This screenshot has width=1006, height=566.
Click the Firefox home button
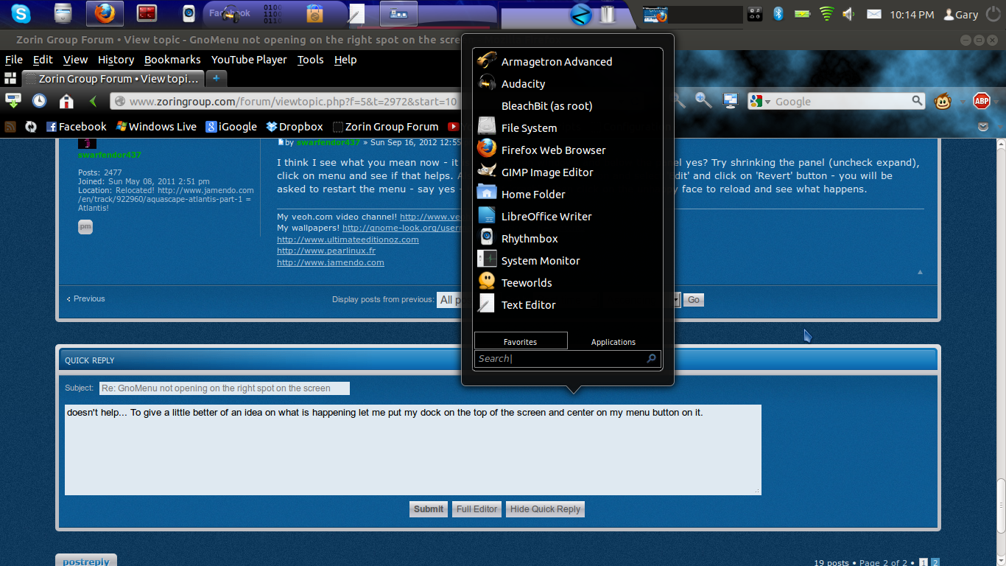click(66, 102)
